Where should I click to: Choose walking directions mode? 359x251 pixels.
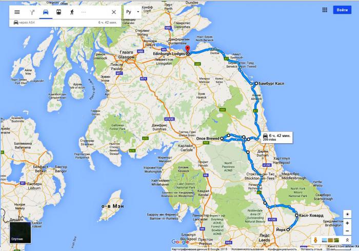click(x=72, y=12)
